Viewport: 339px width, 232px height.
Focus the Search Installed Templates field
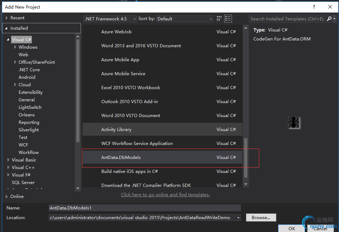tap(287, 19)
